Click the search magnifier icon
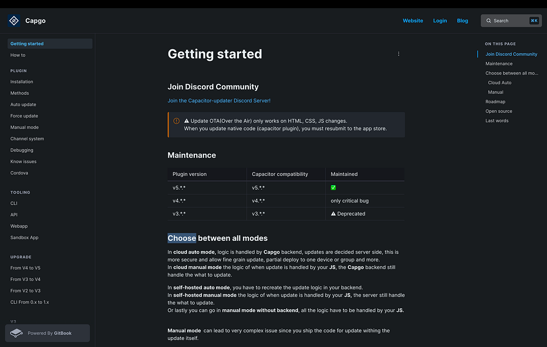Screen dimensions: 547x347 pyautogui.click(x=488, y=21)
